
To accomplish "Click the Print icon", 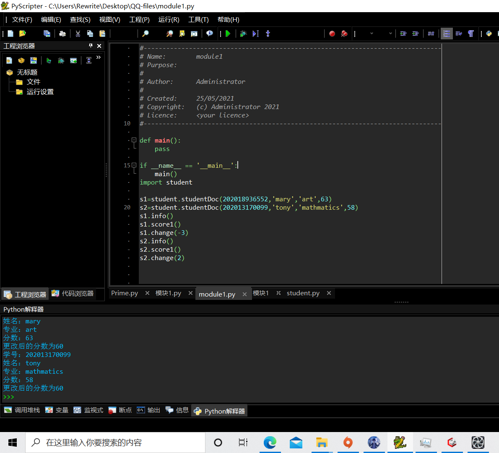I will pos(62,34).
